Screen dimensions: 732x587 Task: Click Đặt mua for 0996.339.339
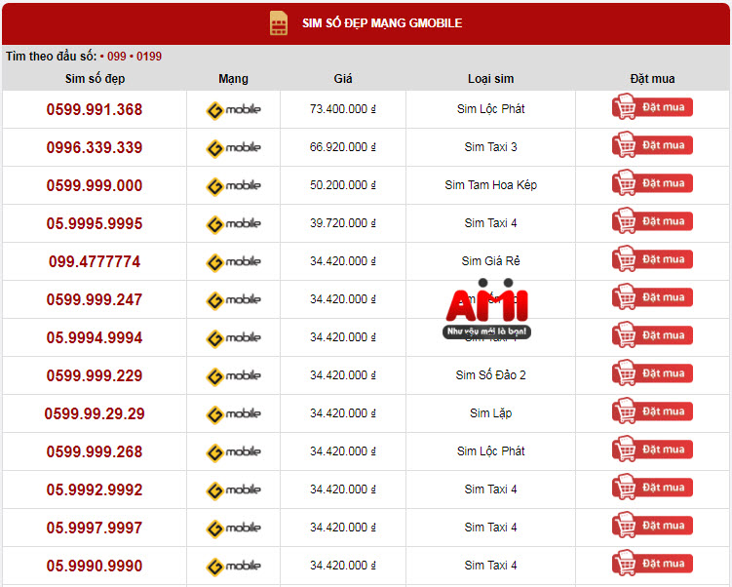652,144
